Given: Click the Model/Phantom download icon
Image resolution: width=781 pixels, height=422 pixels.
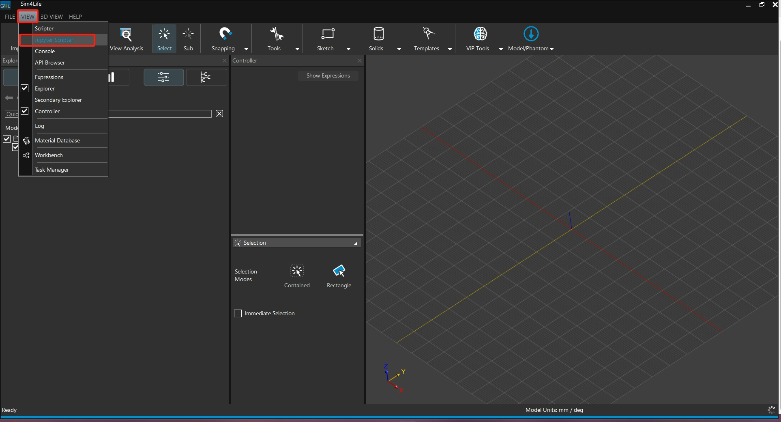Looking at the screenshot, I should (530, 34).
